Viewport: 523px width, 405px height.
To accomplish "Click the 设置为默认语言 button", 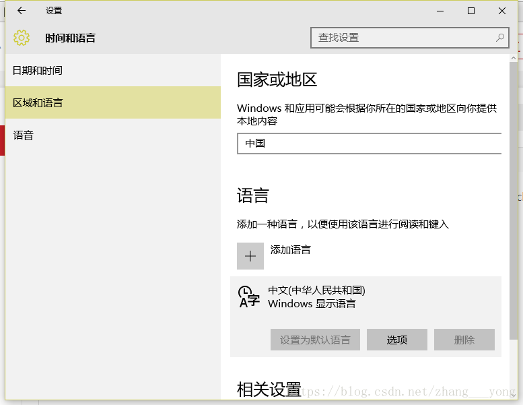I will [x=315, y=340].
